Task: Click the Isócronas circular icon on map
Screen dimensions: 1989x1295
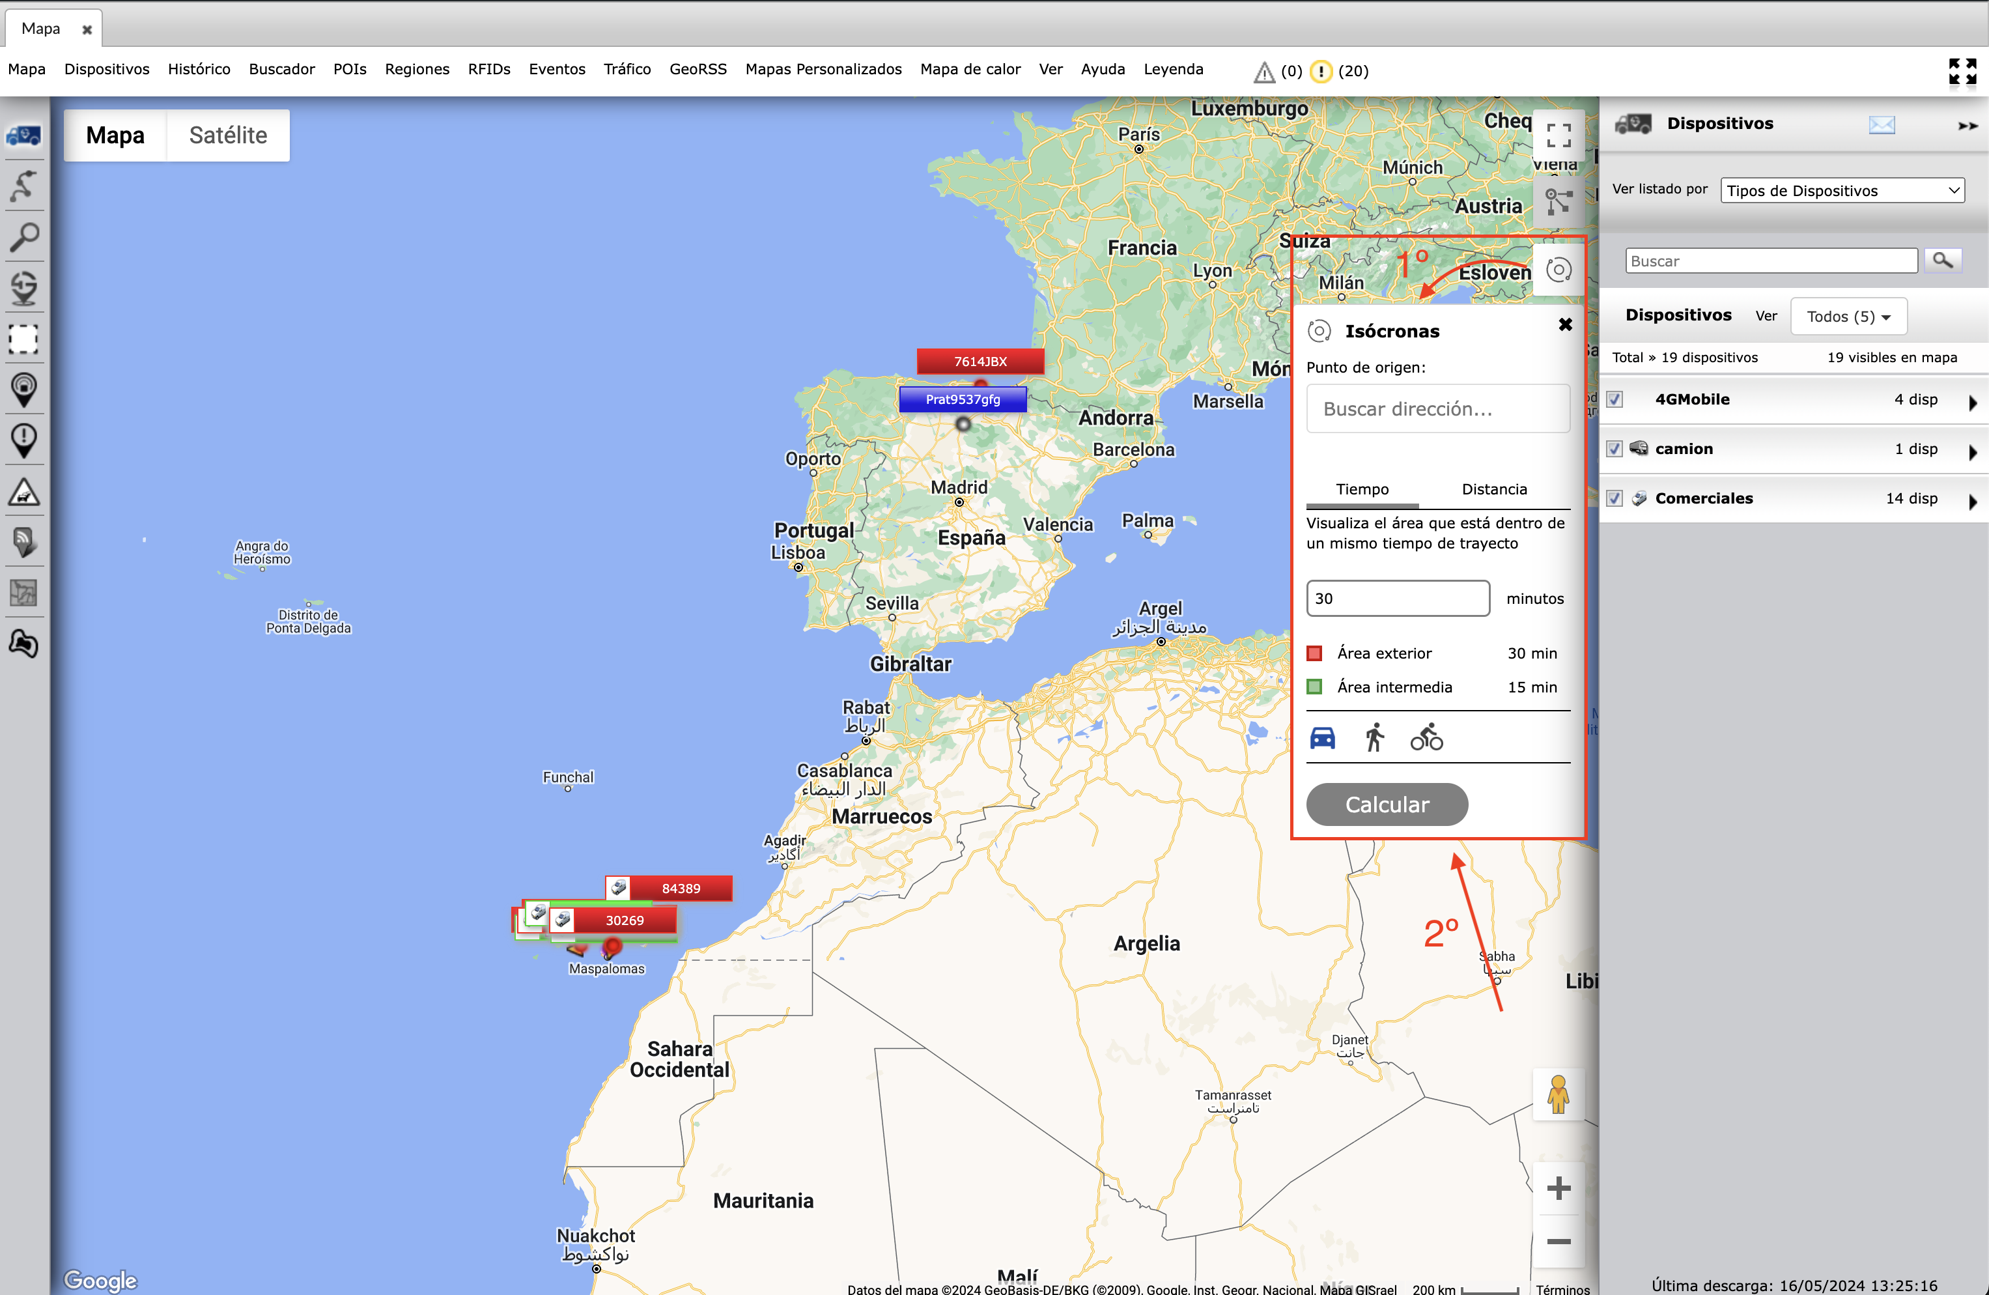Action: point(1558,270)
